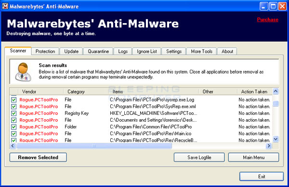Click the horizontal scrollbar thumb
Screen dimensions: 289x187
[x=94, y=146]
